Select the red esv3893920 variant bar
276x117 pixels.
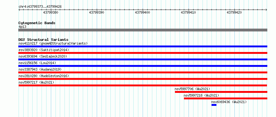143,53
